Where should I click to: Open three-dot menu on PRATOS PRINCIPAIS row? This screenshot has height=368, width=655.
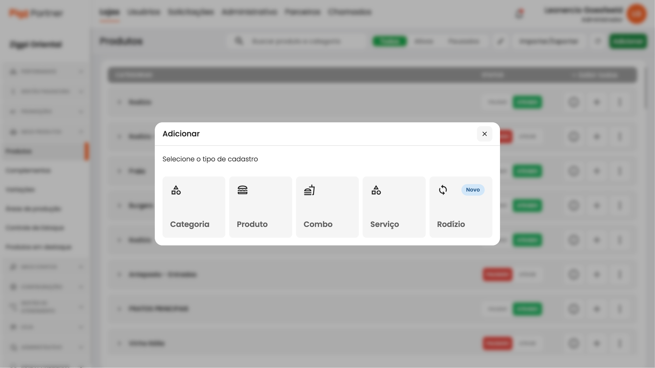click(619, 309)
